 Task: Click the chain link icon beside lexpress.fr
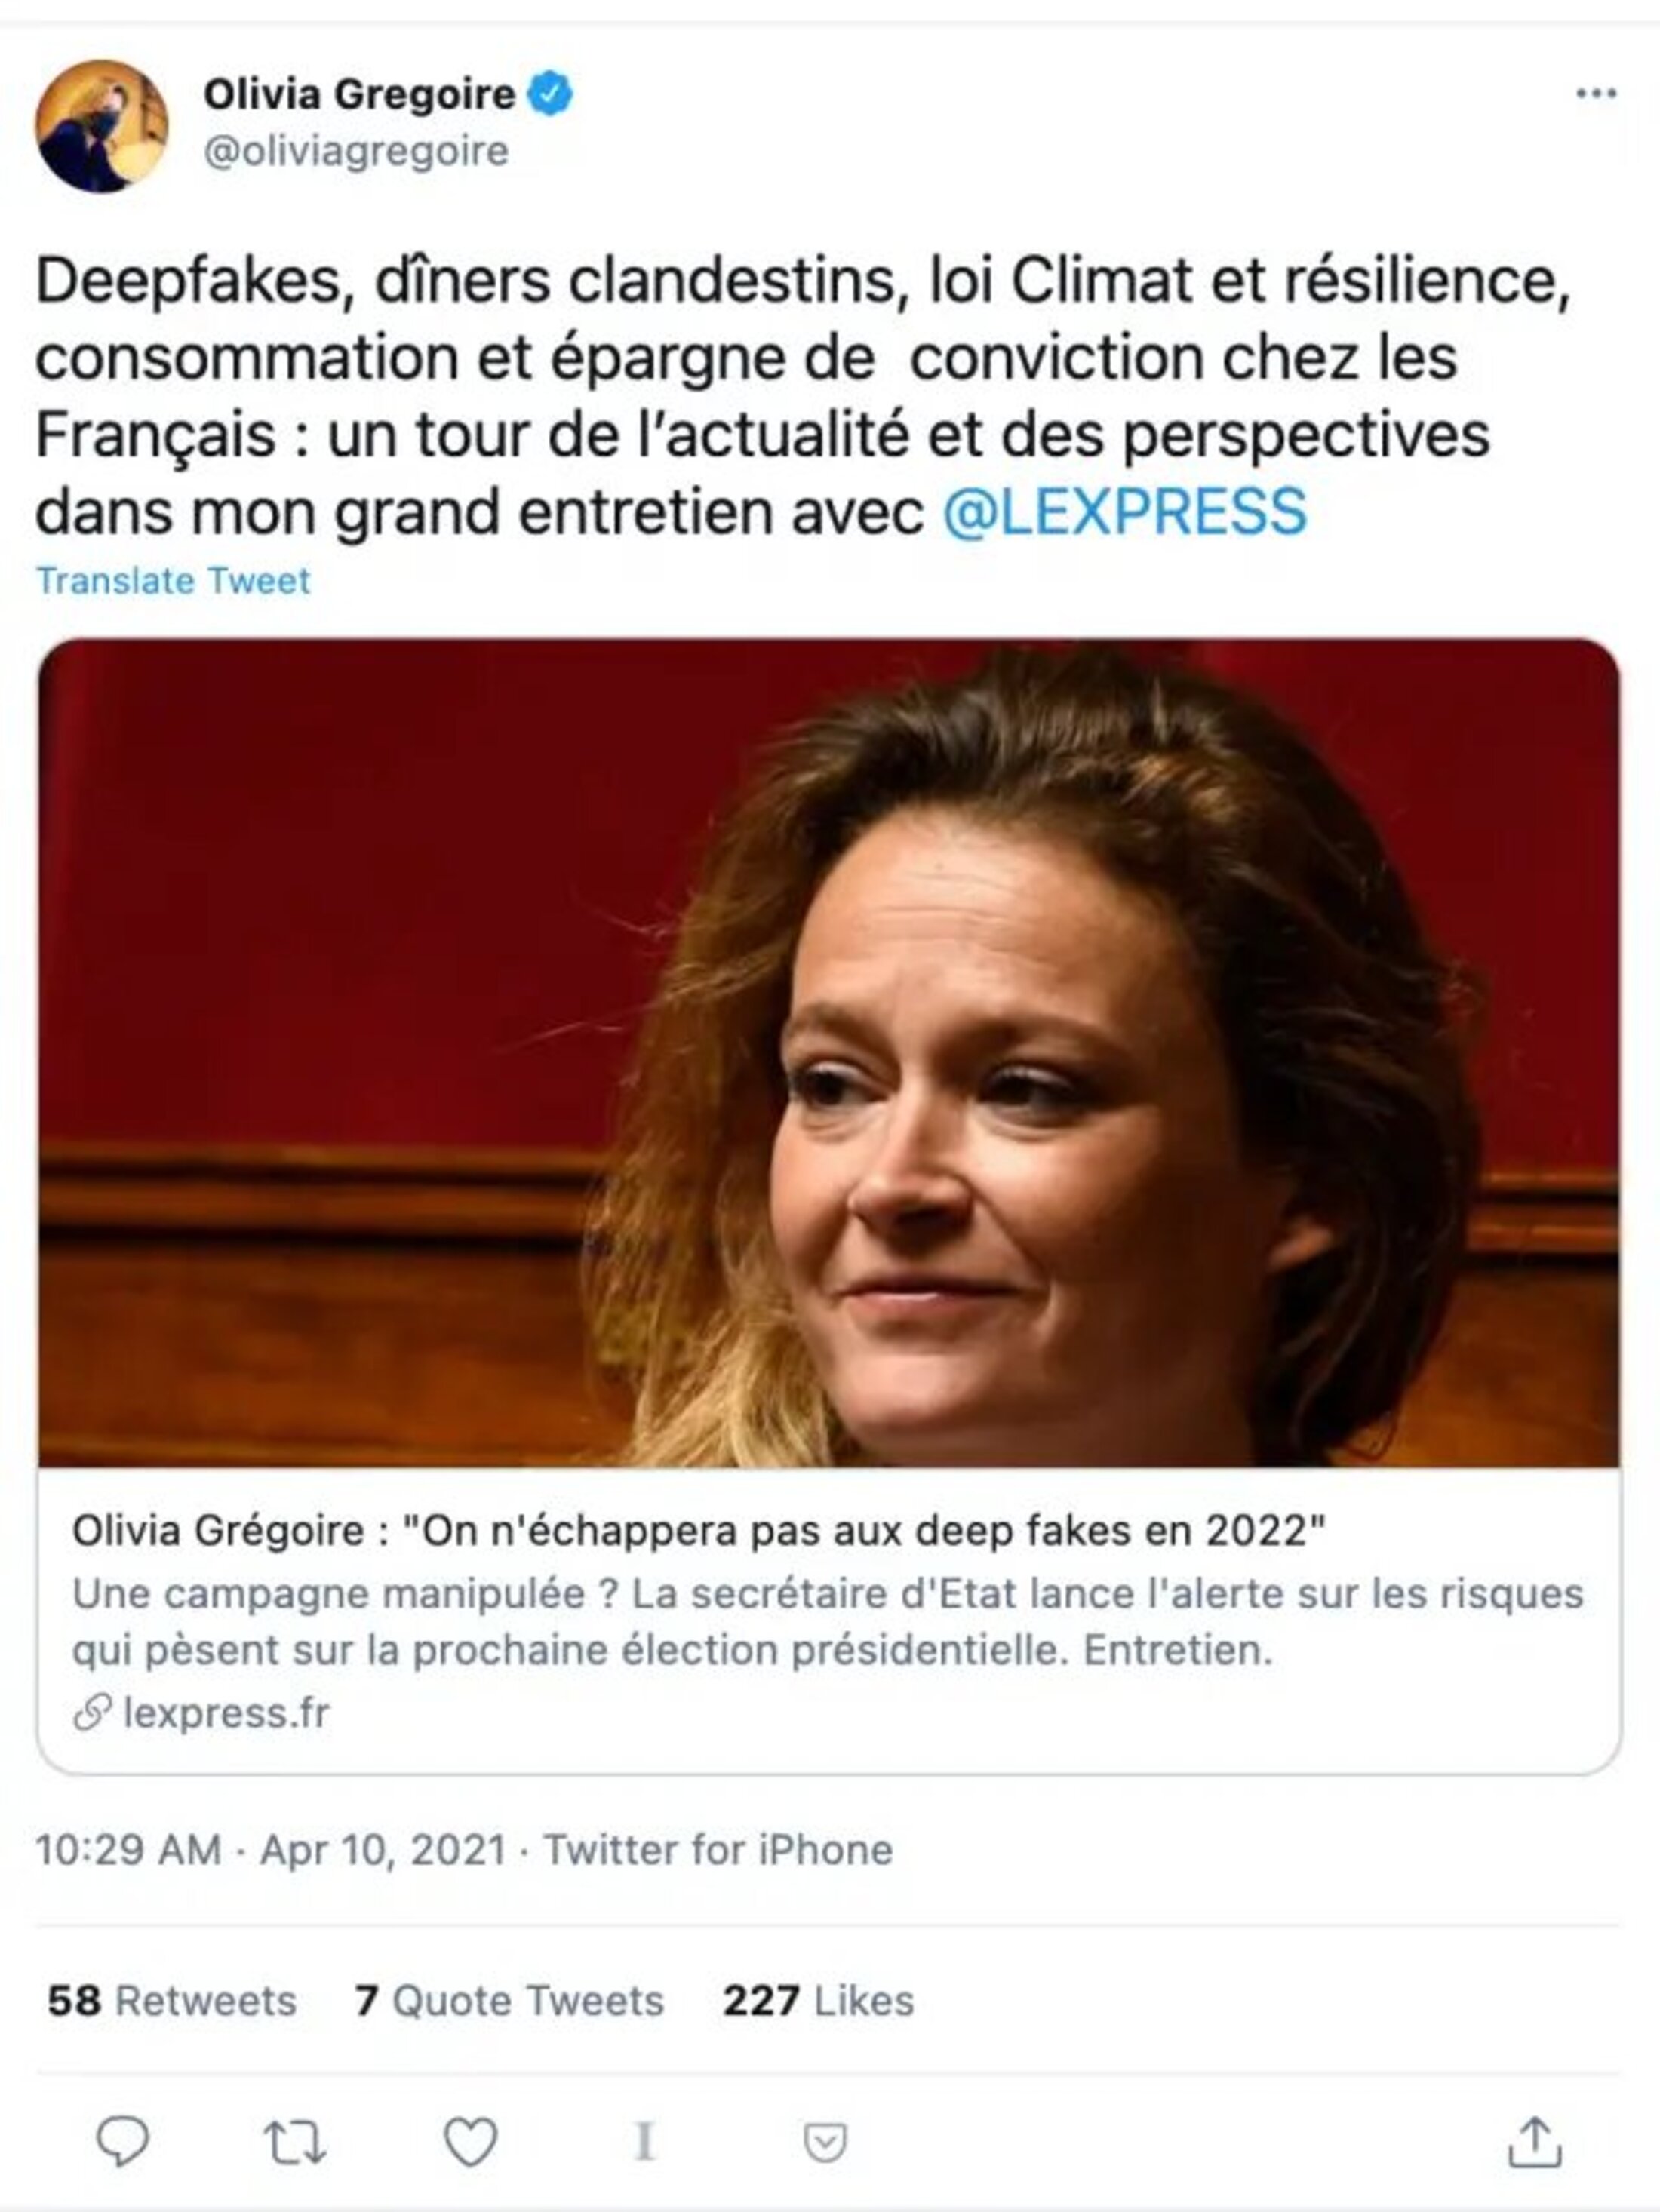pos(92,1713)
